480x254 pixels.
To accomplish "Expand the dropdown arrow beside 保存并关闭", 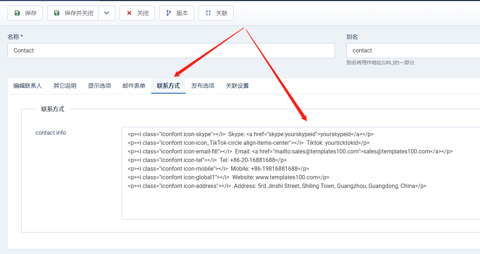I will 107,13.
